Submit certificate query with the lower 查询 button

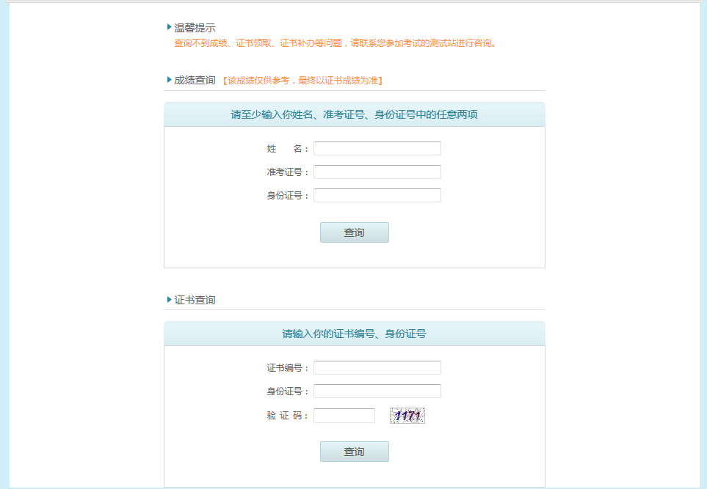click(x=355, y=452)
